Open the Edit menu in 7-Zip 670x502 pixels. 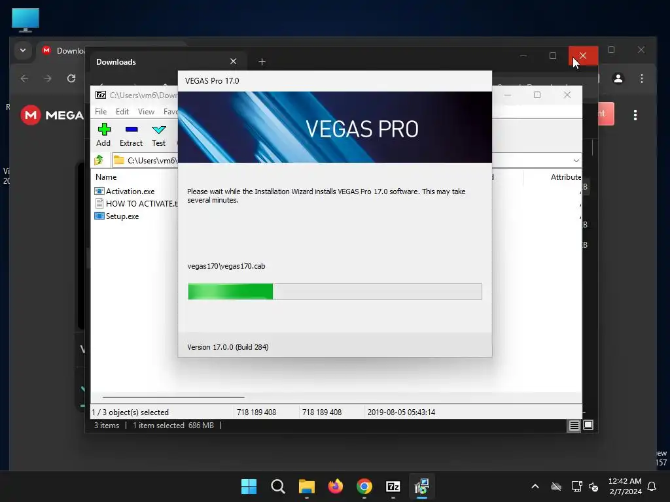(122, 111)
